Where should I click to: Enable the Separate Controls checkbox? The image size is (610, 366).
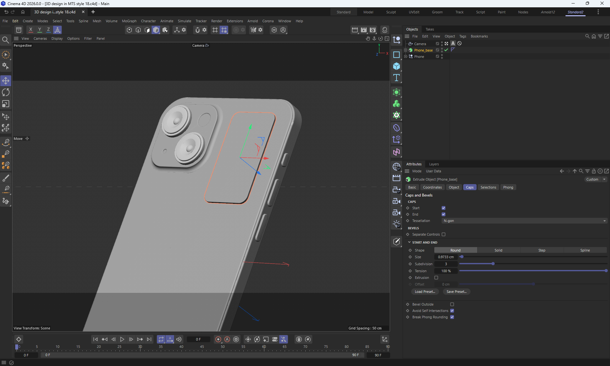[x=444, y=234]
